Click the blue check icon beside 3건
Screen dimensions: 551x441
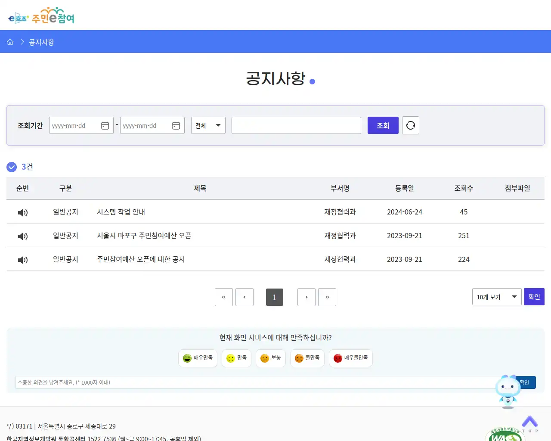pos(12,167)
